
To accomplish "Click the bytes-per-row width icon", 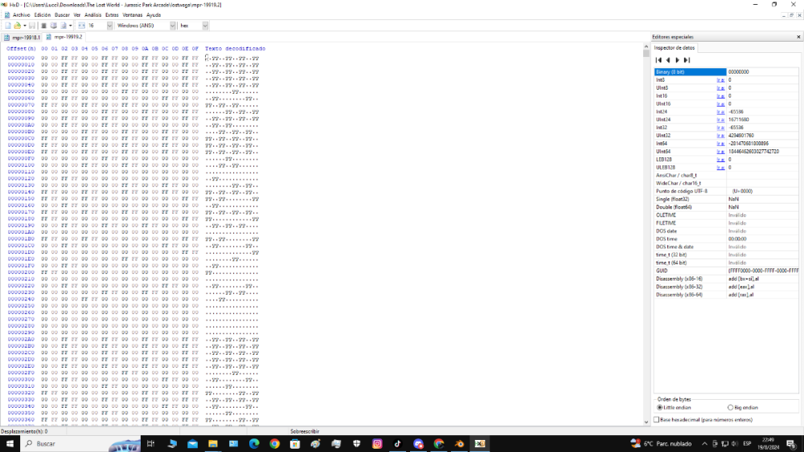I will click(x=81, y=26).
